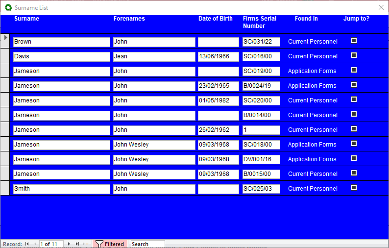
Task: Toggle Jump to checkbox for serial DV/001/16
Action: pyautogui.click(x=354, y=158)
